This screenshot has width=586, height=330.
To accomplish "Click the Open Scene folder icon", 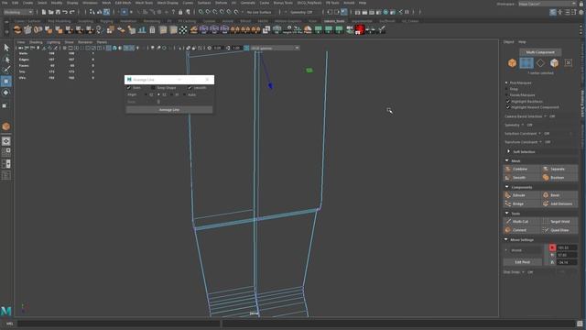I will (x=51, y=12).
